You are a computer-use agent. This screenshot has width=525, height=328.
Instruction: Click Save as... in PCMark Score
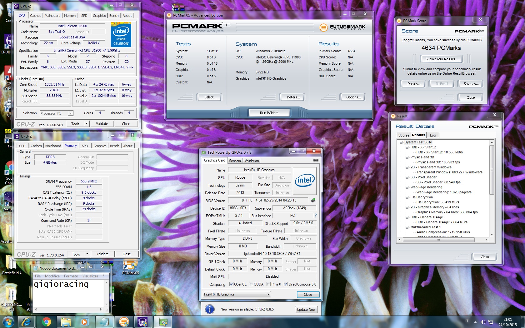click(x=471, y=84)
